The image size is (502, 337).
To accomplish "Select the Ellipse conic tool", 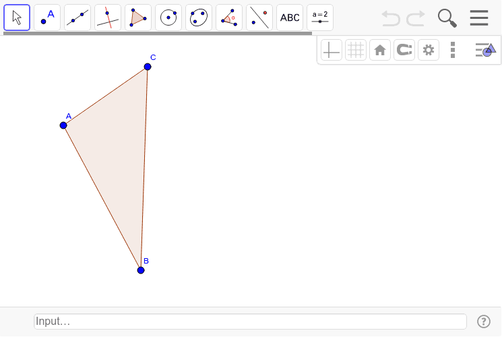I will click(199, 18).
